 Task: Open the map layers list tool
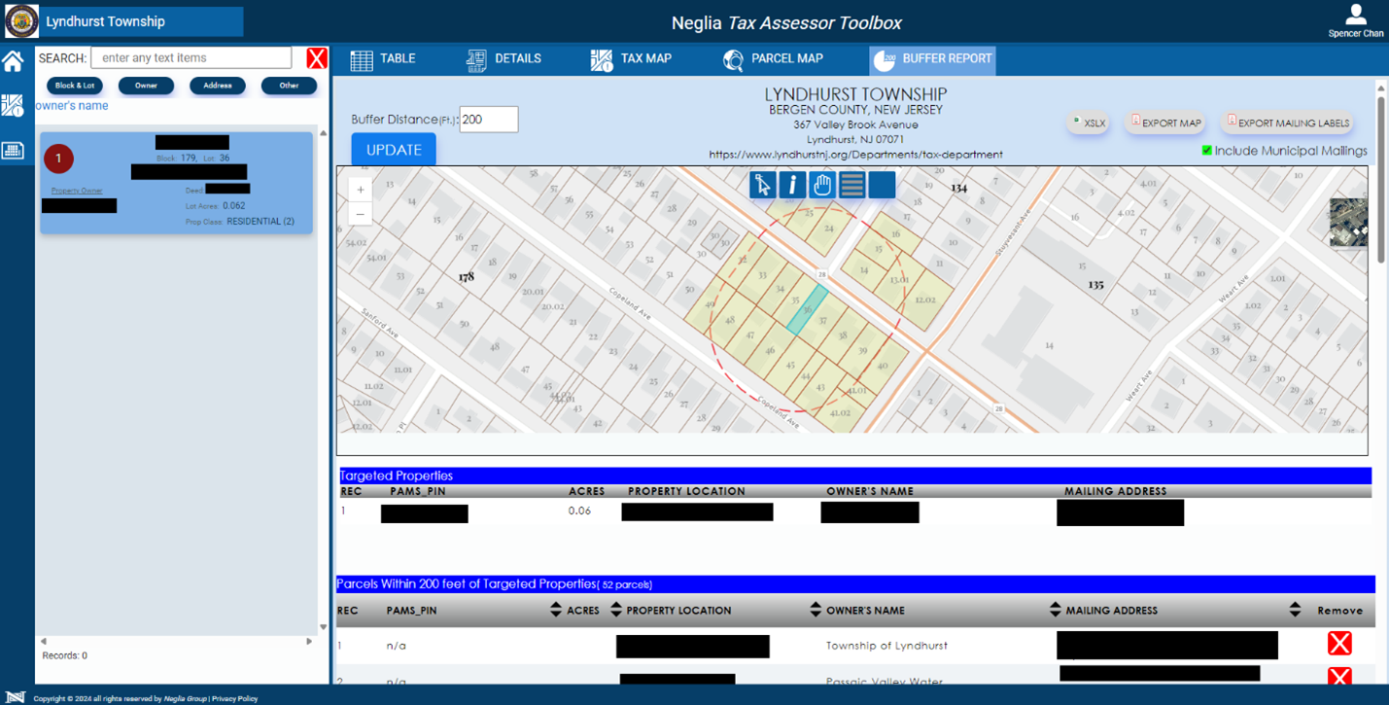(852, 184)
